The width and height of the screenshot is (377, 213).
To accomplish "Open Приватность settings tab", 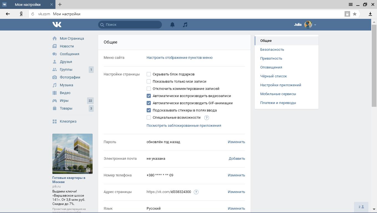I will coord(287,59).
